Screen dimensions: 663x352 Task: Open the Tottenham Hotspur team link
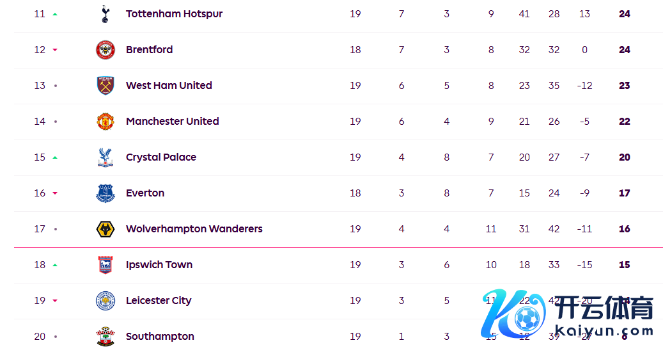point(174,14)
